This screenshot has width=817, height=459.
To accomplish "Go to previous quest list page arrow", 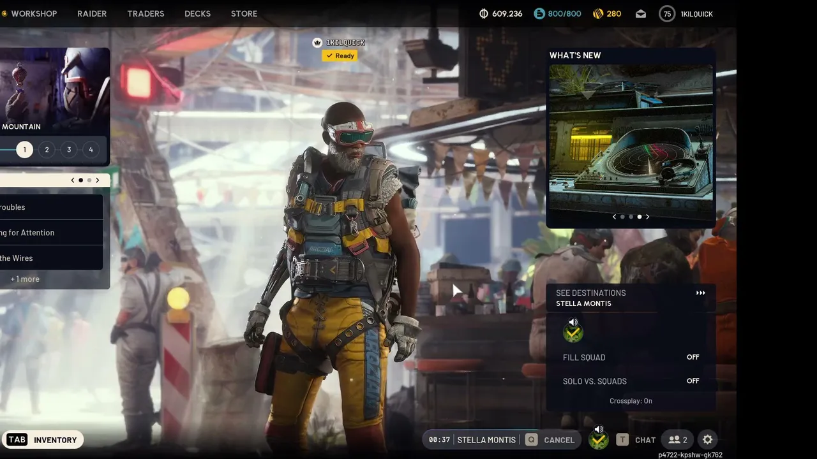I will [73, 180].
